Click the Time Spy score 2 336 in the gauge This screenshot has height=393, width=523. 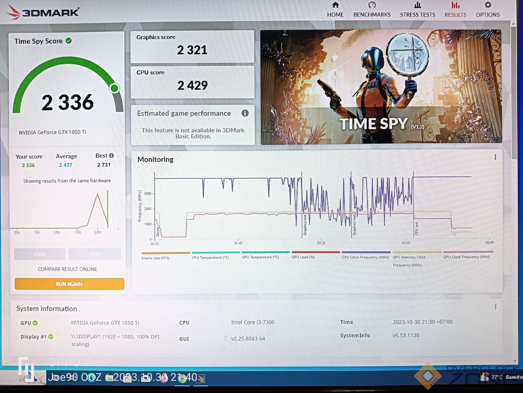tap(68, 102)
